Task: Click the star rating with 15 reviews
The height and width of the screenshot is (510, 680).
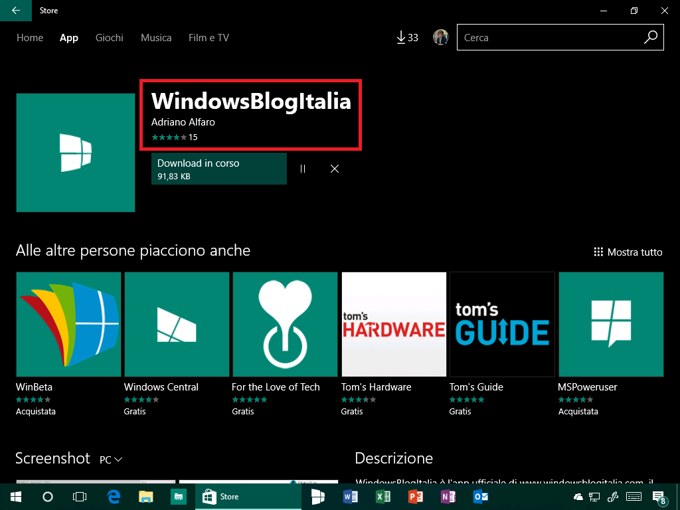Action: pos(175,137)
